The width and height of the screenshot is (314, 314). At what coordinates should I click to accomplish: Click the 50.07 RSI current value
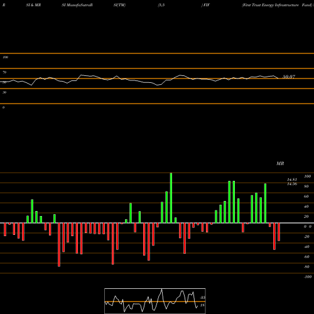(x=289, y=77)
